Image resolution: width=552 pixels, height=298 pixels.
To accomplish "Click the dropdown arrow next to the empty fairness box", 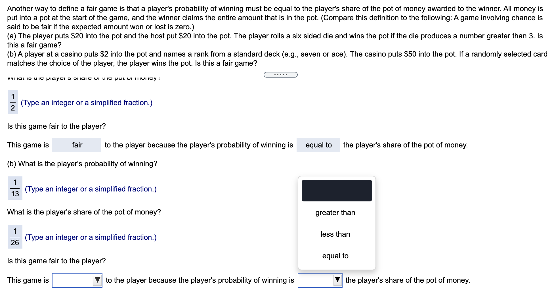I will tap(98, 280).
